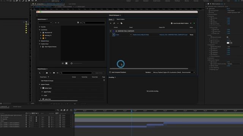The height and width of the screenshot is (136, 243).
Task: Click the Default Workspace label
Action: click(x=114, y=15)
